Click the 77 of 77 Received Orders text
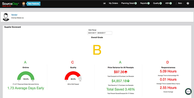 26,84
